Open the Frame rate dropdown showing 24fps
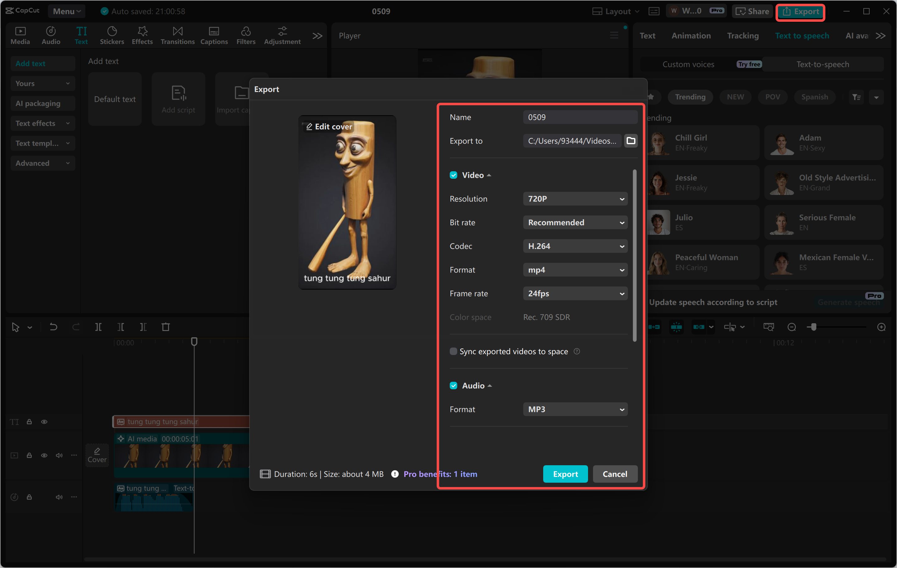The width and height of the screenshot is (897, 568). coord(575,293)
